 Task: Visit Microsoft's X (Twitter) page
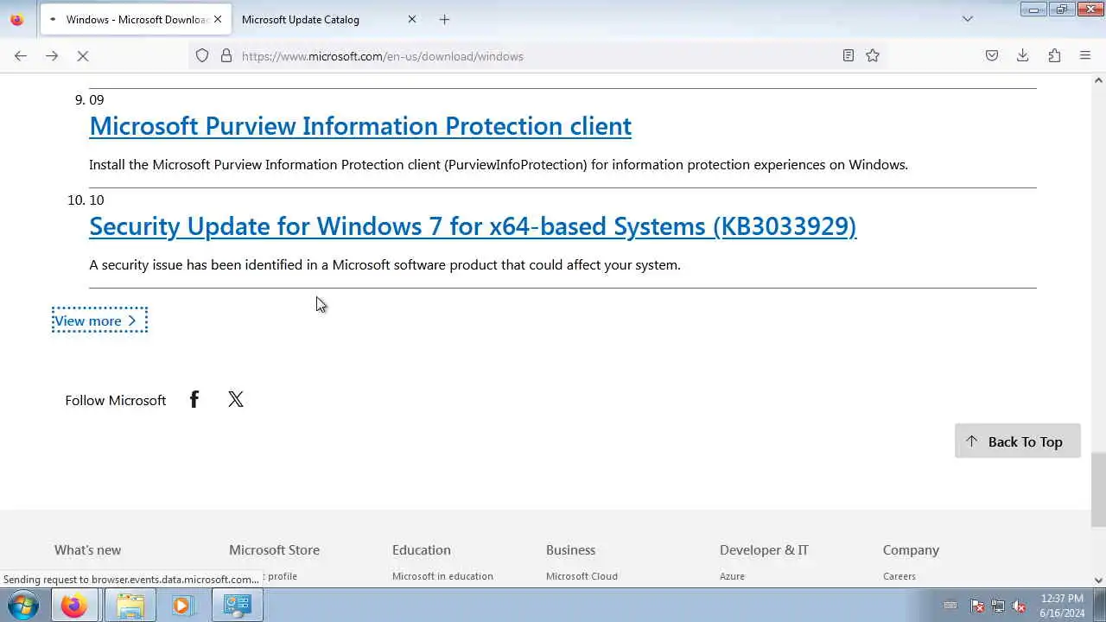(236, 399)
